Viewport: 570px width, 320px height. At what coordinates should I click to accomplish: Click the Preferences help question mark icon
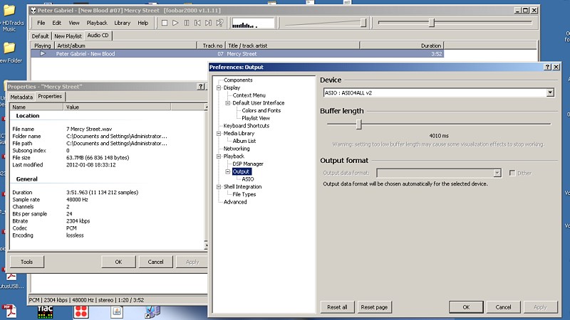coord(547,67)
